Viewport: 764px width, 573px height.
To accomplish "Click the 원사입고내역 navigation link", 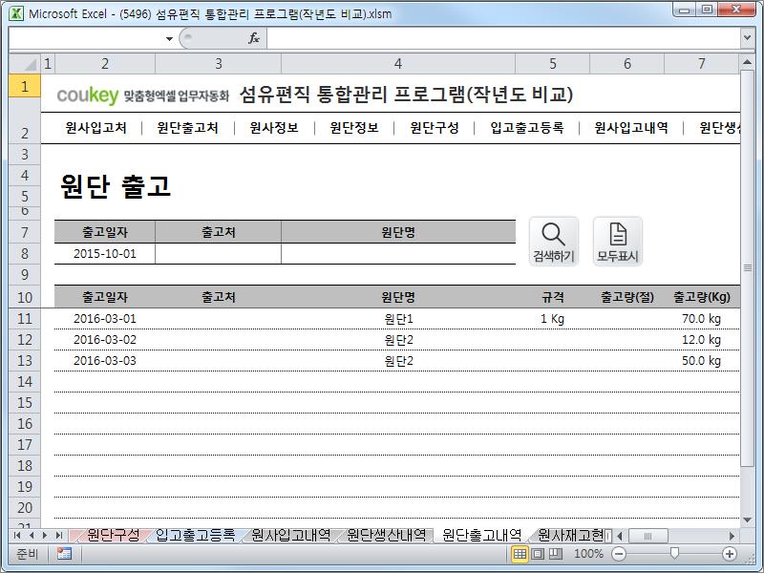I will coord(631,128).
